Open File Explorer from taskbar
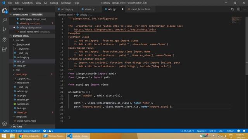 [12, 136]
